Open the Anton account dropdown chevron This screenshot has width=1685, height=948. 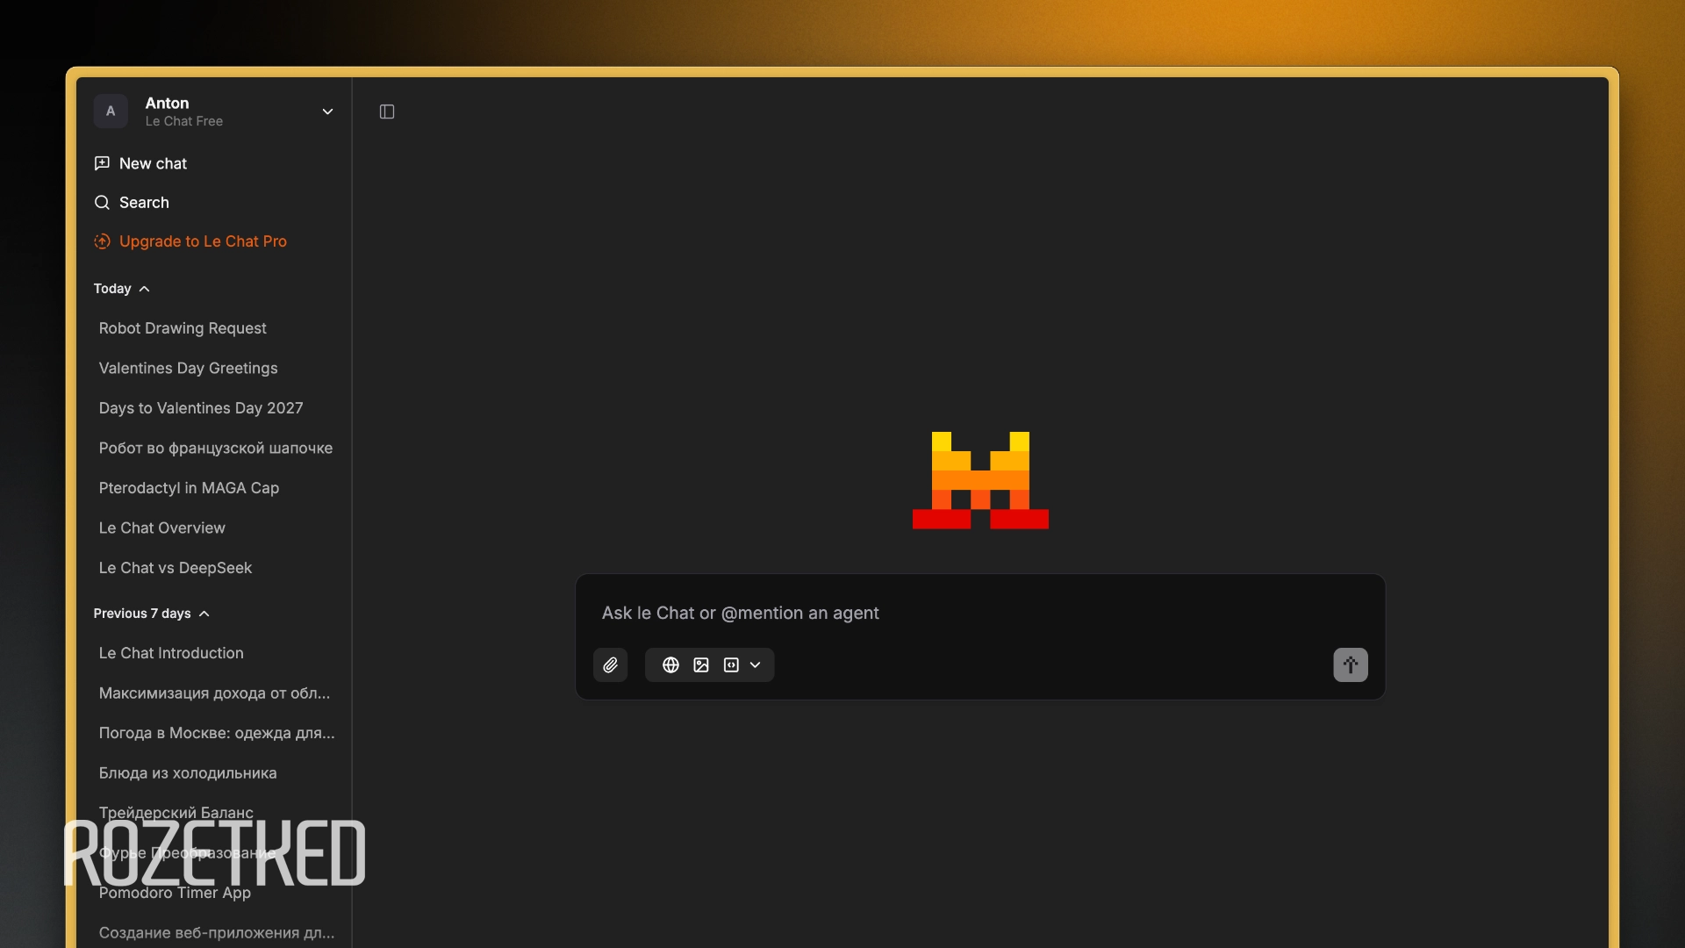tap(327, 111)
